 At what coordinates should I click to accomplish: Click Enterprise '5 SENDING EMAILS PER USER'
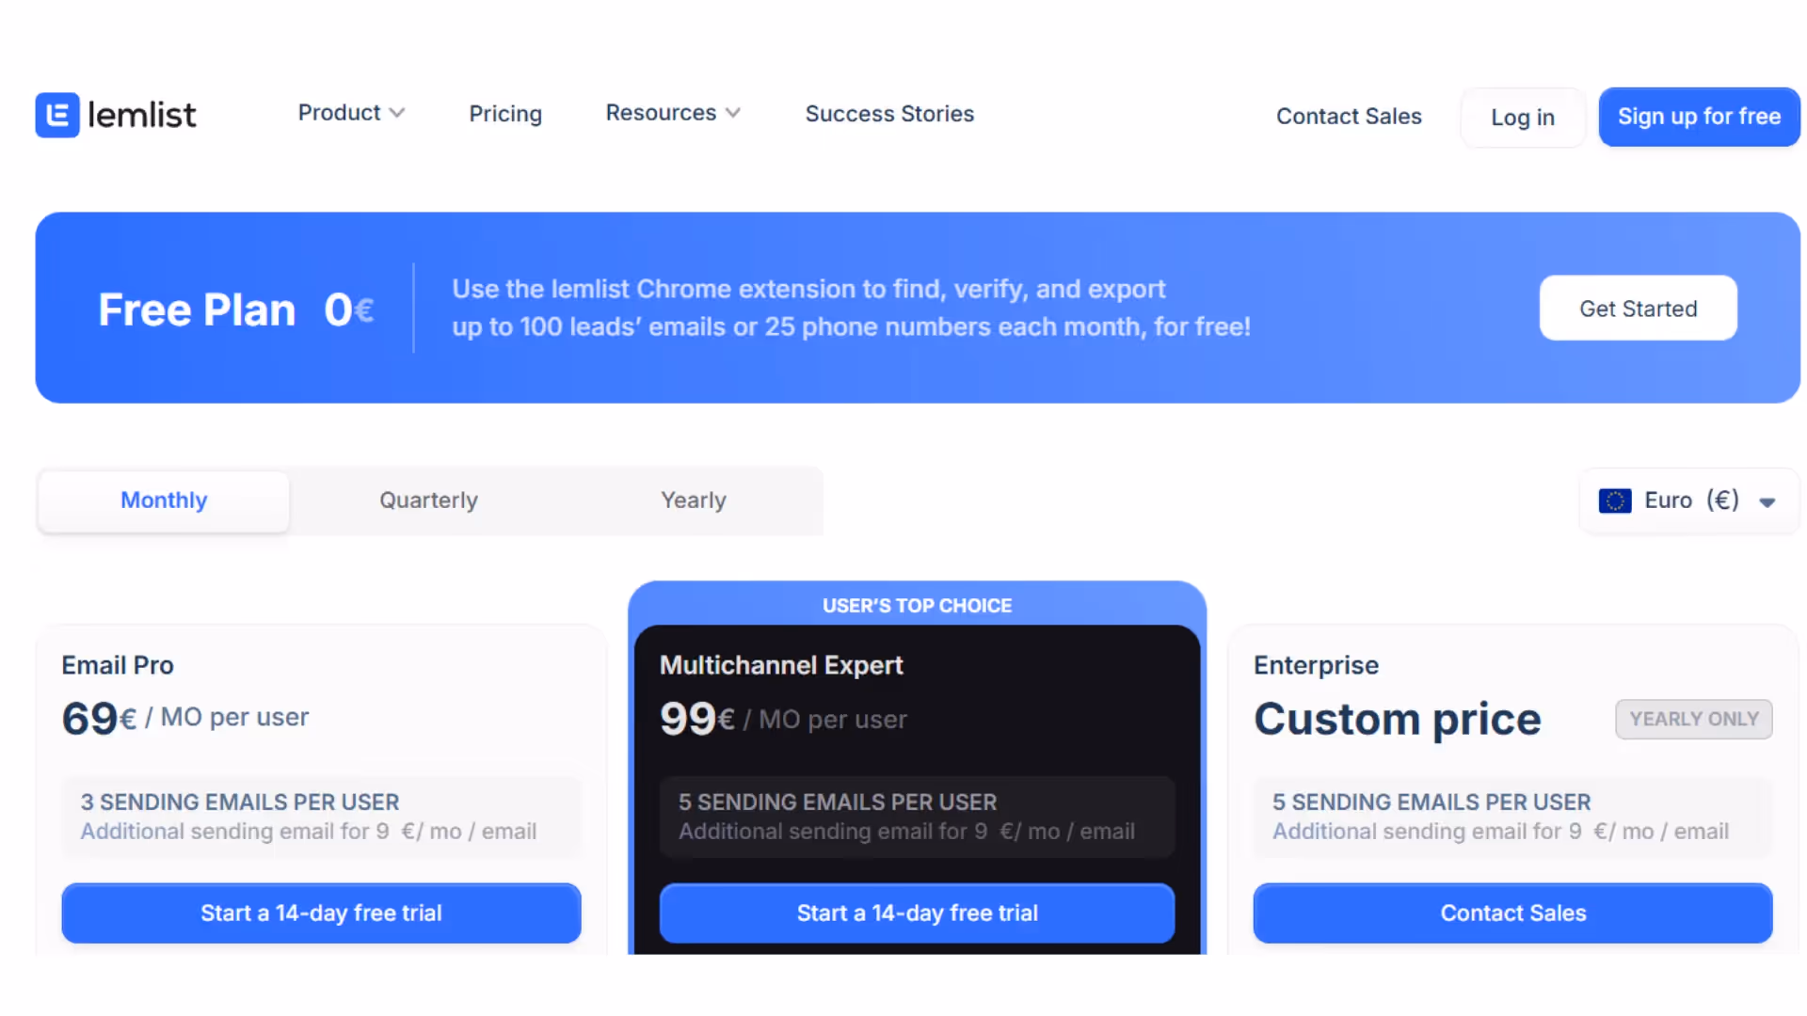1431,802
